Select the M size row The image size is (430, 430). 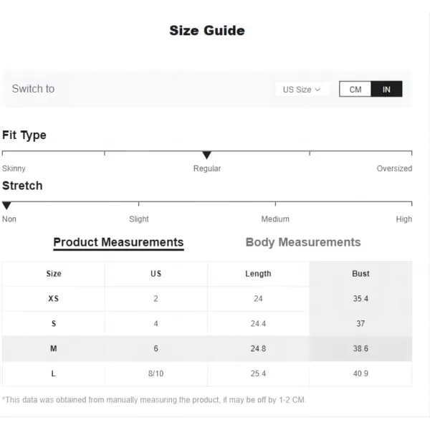click(207, 348)
